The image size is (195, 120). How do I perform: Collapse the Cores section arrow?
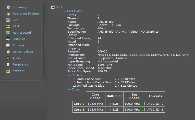[69, 90]
